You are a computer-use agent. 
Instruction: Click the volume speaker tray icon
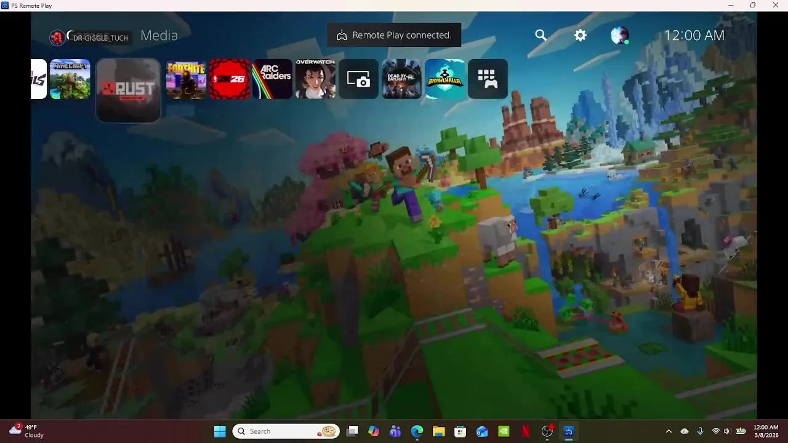(x=727, y=431)
